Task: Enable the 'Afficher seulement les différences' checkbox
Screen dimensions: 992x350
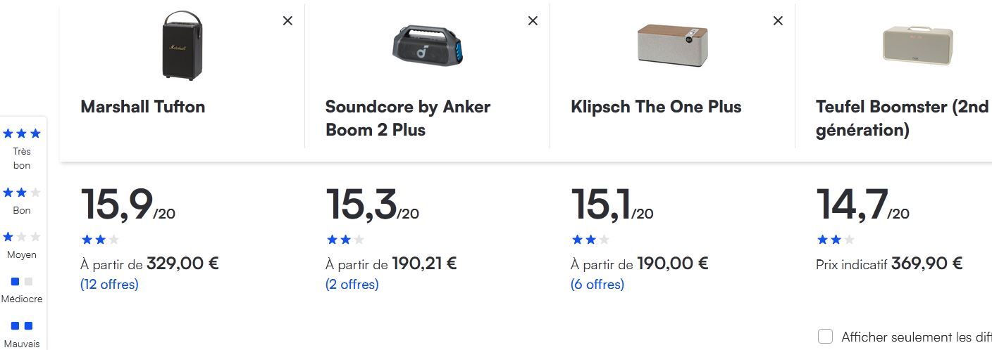Action: [x=825, y=337]
